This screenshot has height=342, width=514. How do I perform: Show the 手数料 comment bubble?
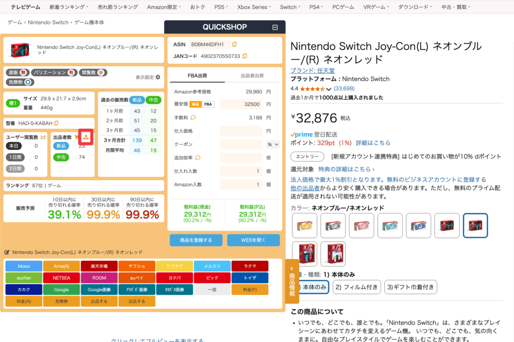193,118
